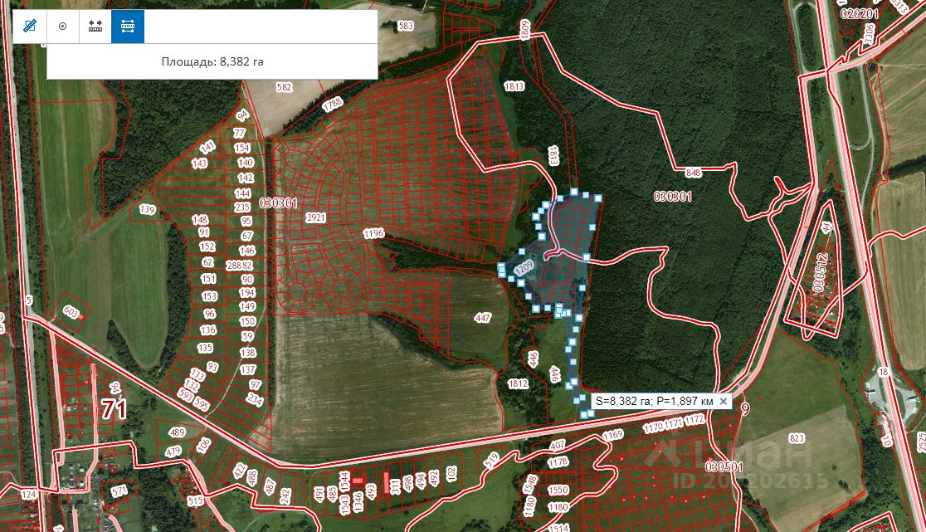Open the ruler measurement tools icon
Screen dimensions: 926x532
30,27
